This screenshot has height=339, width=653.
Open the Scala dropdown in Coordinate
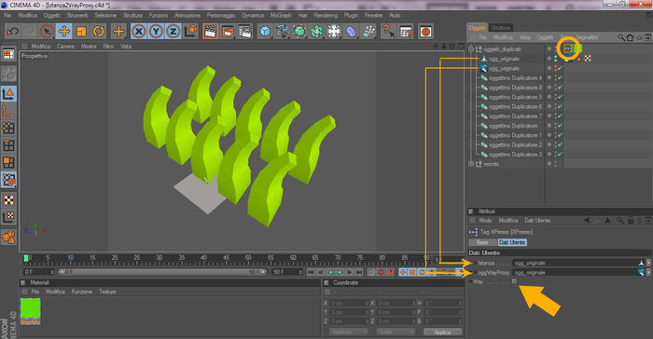(396, 332)
